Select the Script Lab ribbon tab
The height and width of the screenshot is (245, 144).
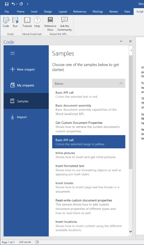coord(140,12)
